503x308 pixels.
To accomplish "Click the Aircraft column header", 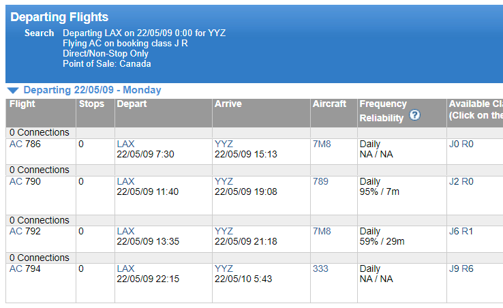I will 330,104.
